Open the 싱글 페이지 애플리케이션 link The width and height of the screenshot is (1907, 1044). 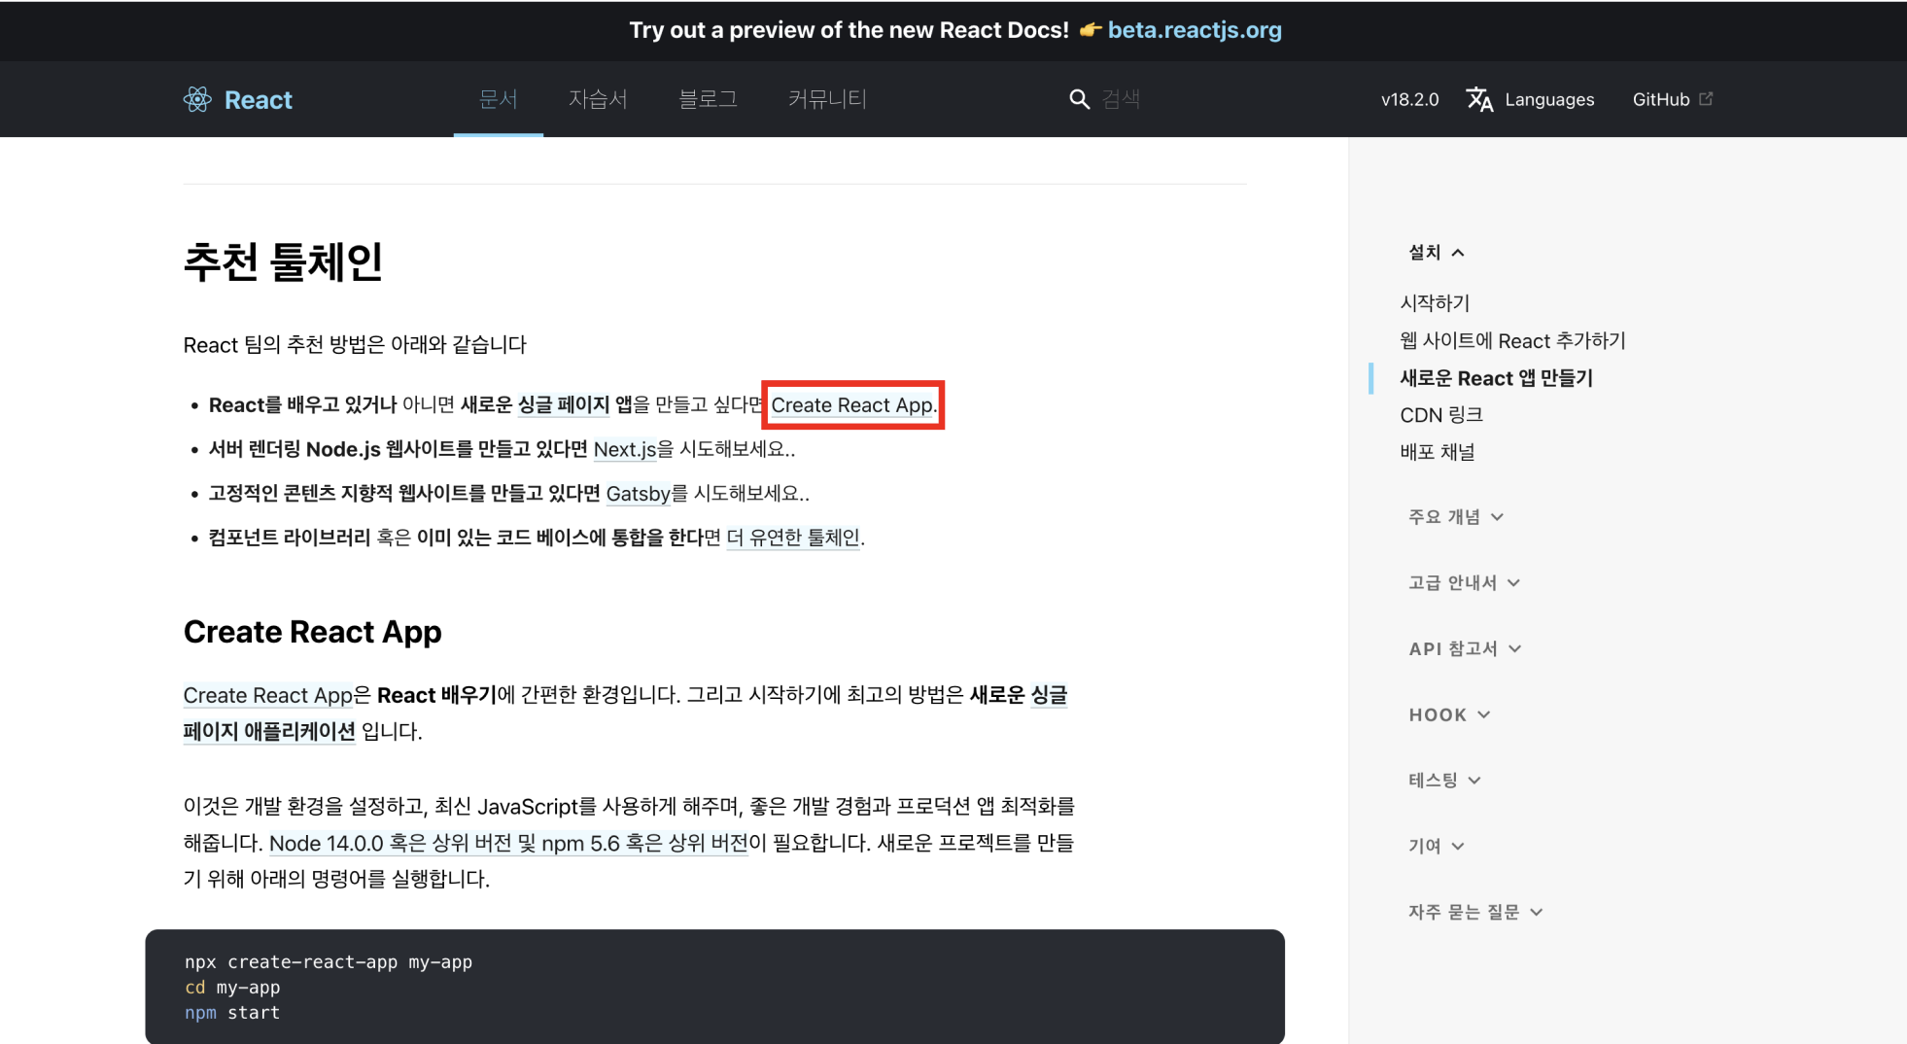pyautogui.click(x=269, y=731)
